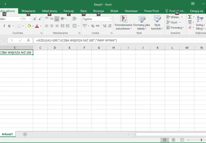Decrease decimal places
Screen dimensions: 206x143
point(110,26)
